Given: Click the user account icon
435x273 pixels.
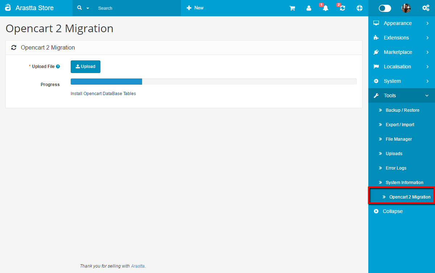Looking at the screenshot, I should [x=308, y=8].
